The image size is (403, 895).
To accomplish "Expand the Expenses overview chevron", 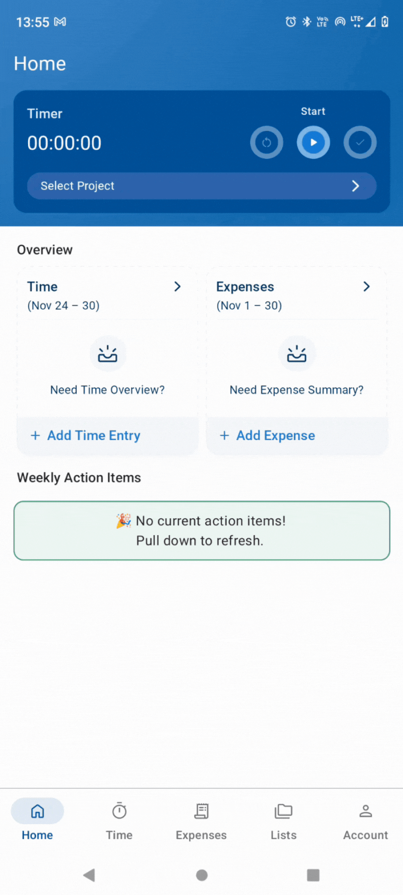I will pyautogui.click(x=367, y=287).
